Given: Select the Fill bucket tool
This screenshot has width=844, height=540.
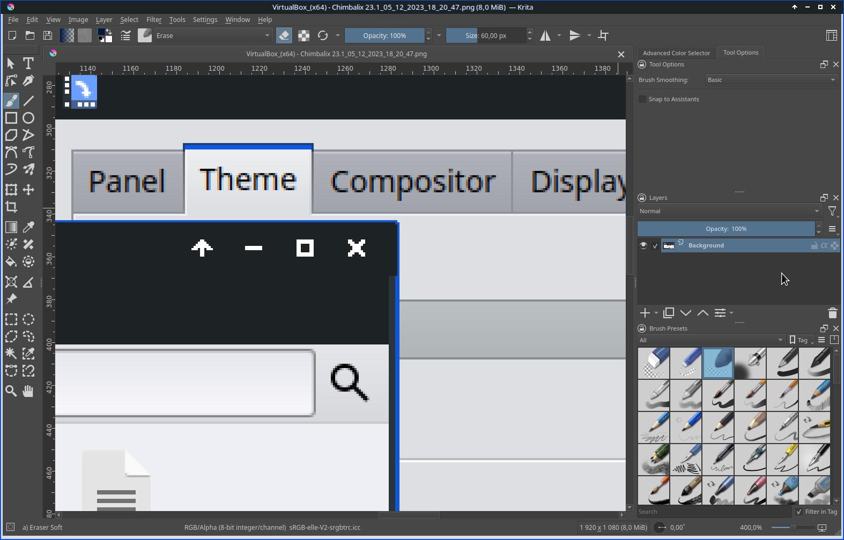Looking at the screenshot, I should (11, 261).
